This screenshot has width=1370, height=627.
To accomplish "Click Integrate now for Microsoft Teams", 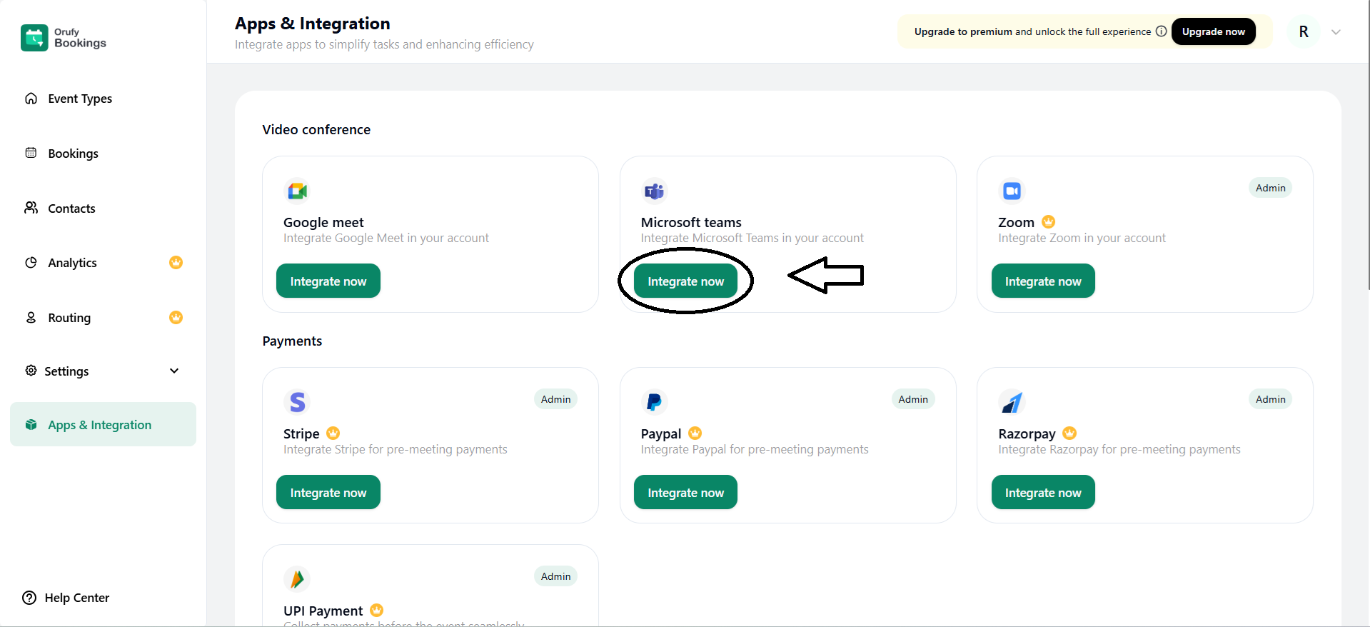I will (x=685, y=281).
